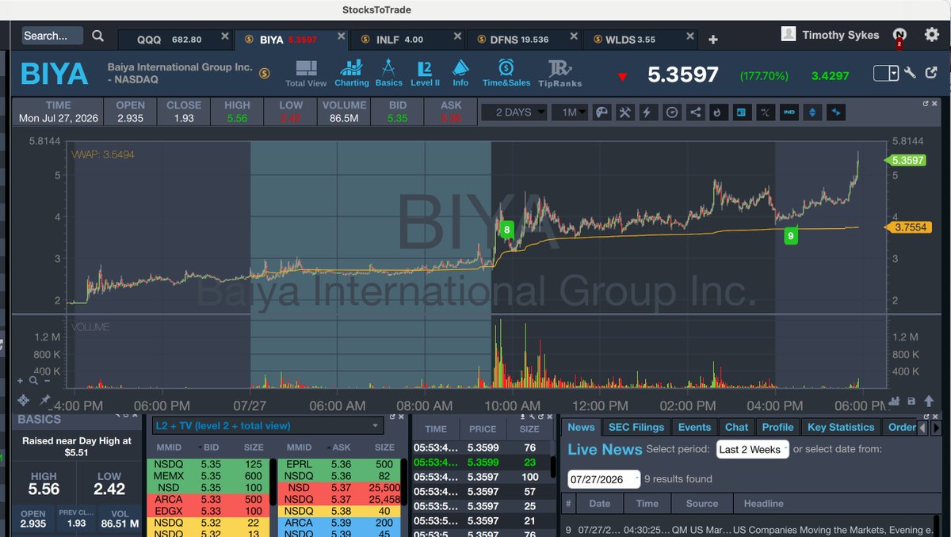Sort Level 2 by ASK column
Viewport: 951px width, 537px height.
coord(341,447)
